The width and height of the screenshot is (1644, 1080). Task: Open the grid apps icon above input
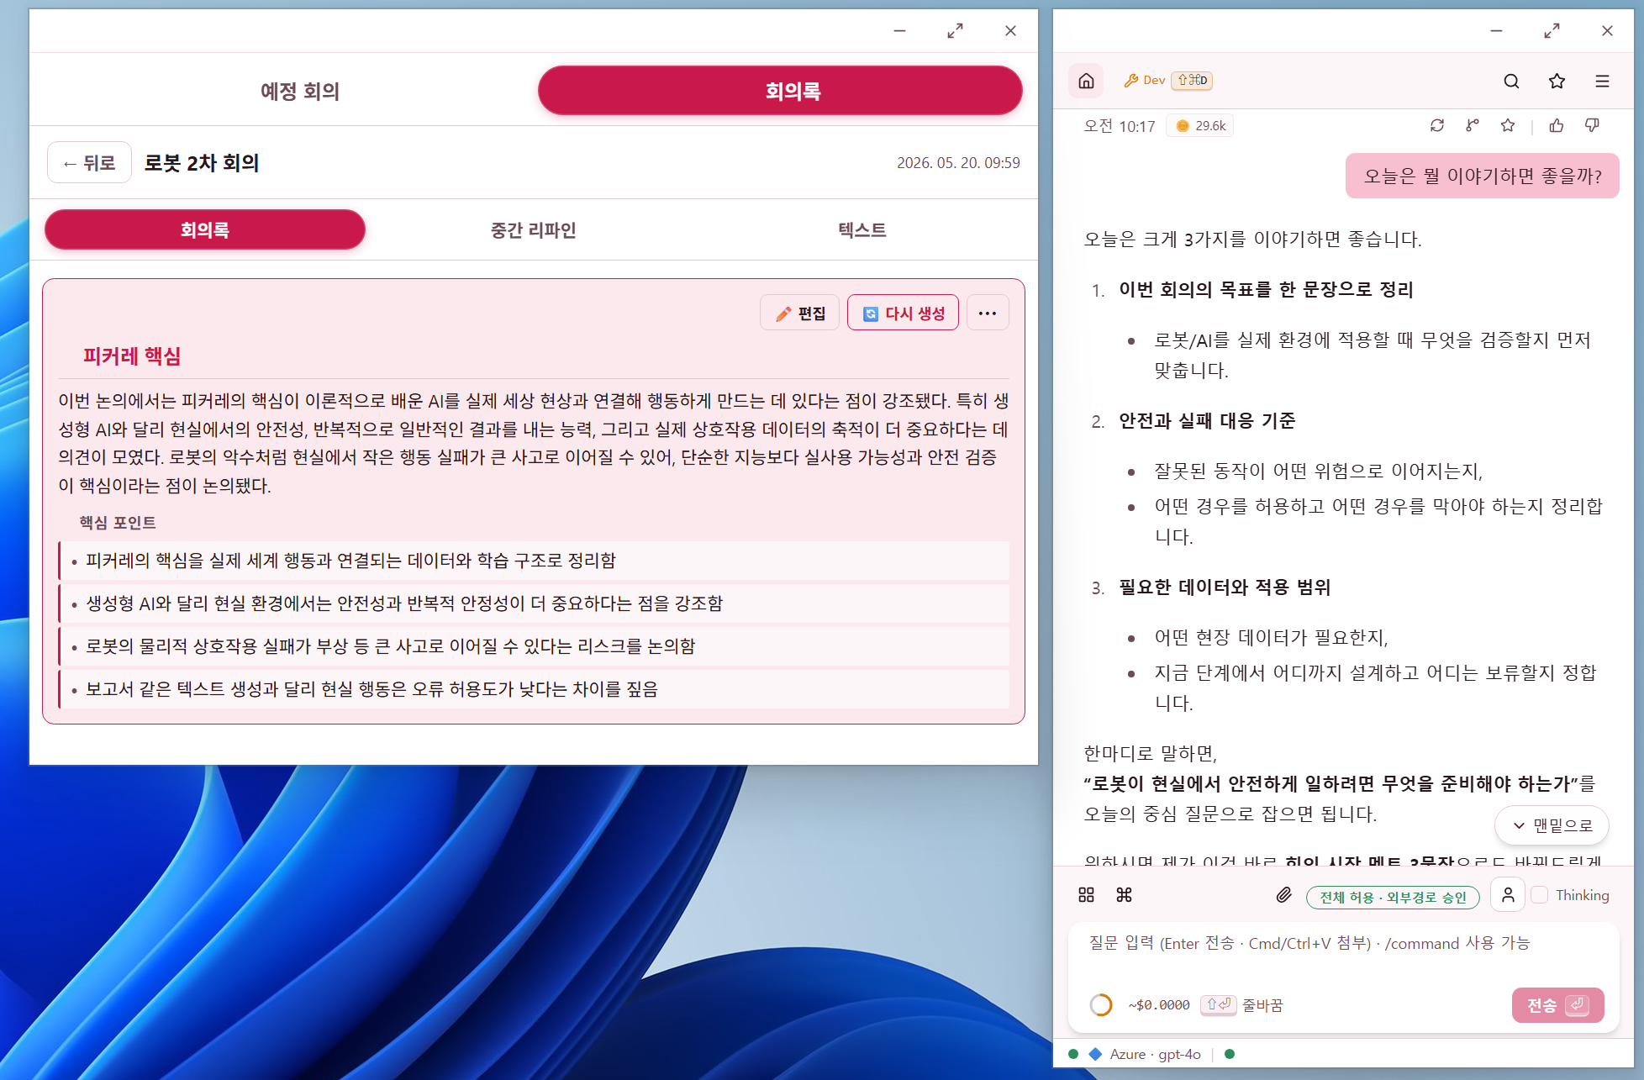[x=1086, y=895]
